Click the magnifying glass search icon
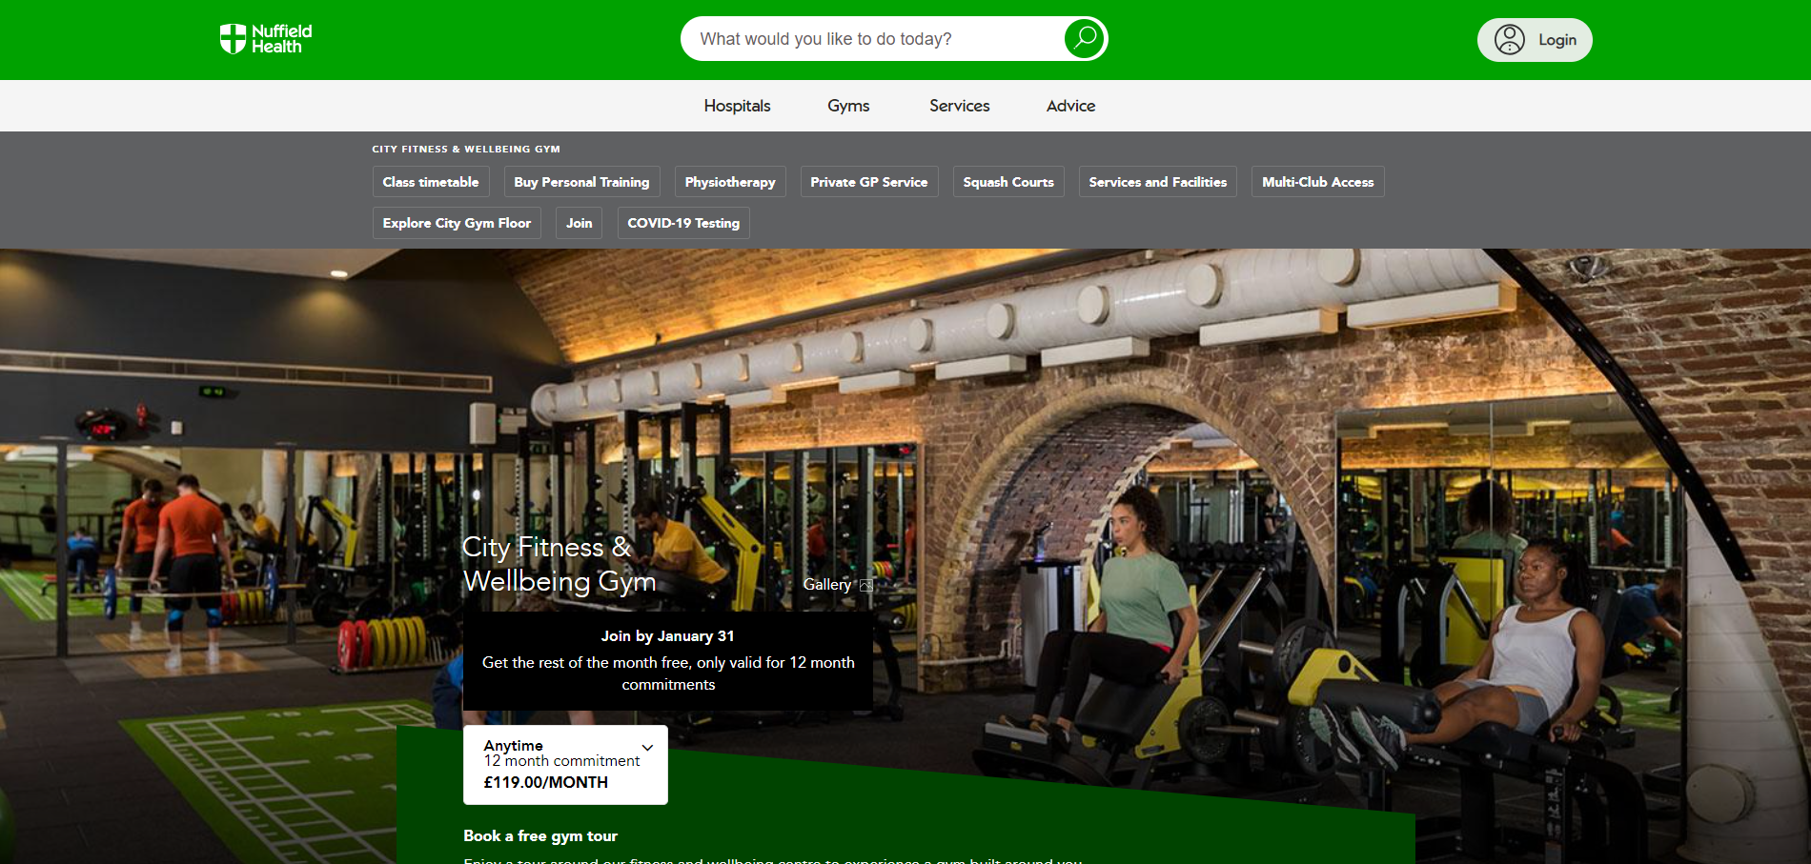The width and height of the screenshot is (1811, 864). click(x=1084, y=38)
